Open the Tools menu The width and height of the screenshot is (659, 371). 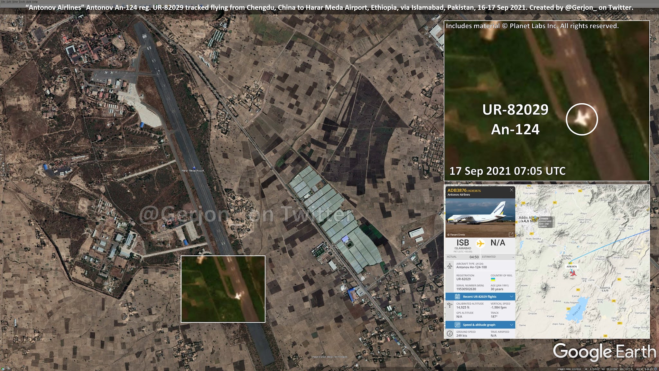22,2
